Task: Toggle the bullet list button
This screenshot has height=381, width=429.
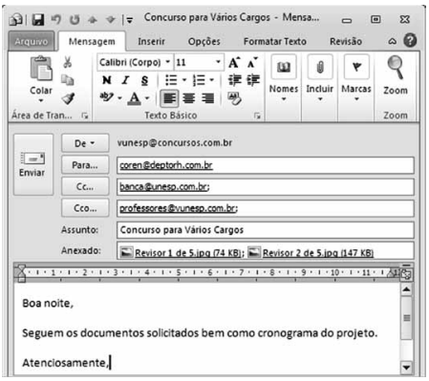Action: [171, 80]
